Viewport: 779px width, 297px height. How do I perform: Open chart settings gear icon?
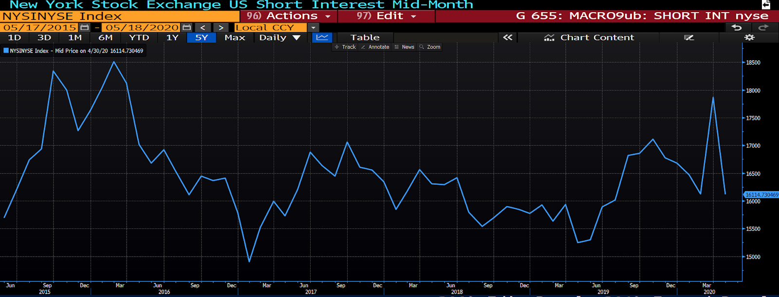click(x=750, y=37)
